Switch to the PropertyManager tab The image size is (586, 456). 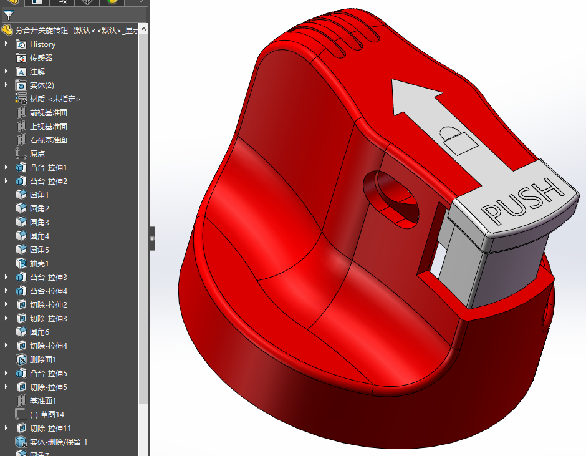pos(37,2)
